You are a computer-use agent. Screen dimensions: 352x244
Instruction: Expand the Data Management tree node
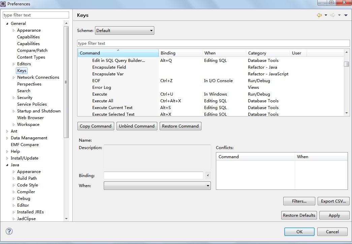7,138
